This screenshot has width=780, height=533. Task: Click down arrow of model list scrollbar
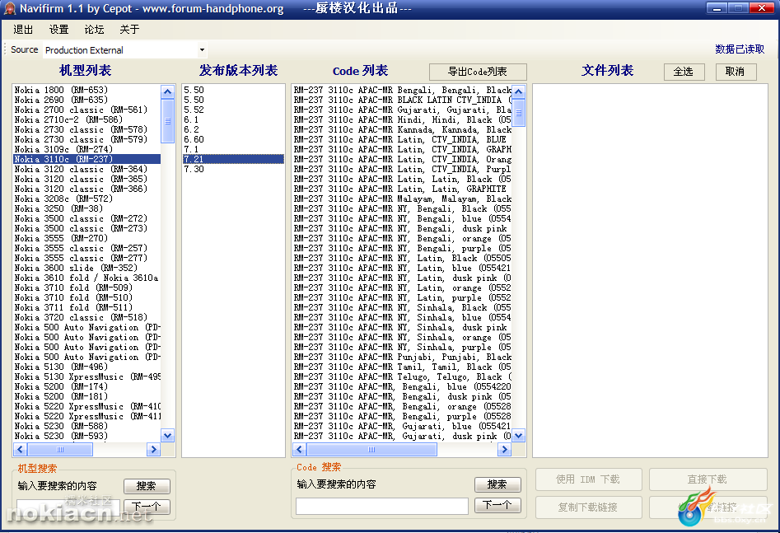(x=168, y=436)
